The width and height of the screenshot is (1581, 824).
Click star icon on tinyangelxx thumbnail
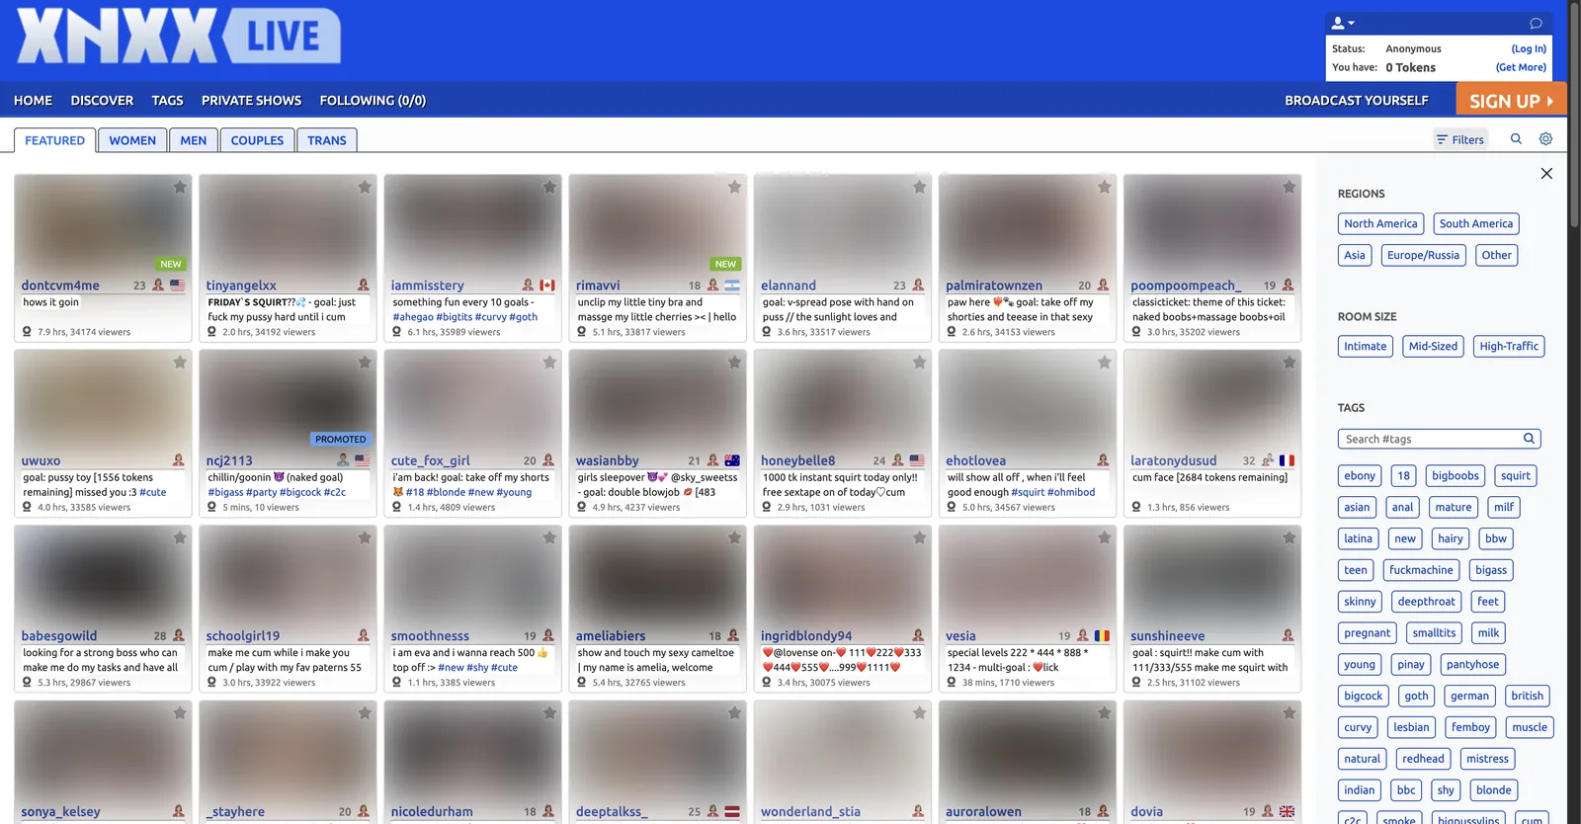tap(365, 187)
